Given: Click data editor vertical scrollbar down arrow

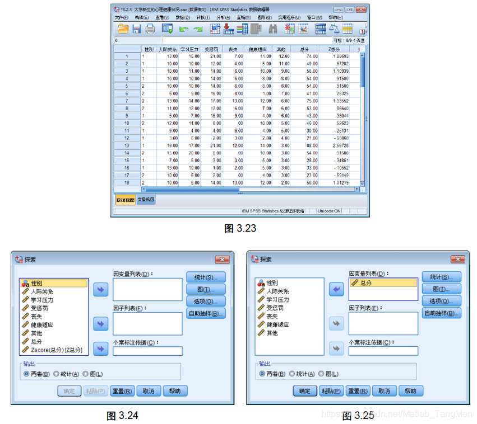Looking at the screenshot, I should pyautogui.click(x=362, y=184).
